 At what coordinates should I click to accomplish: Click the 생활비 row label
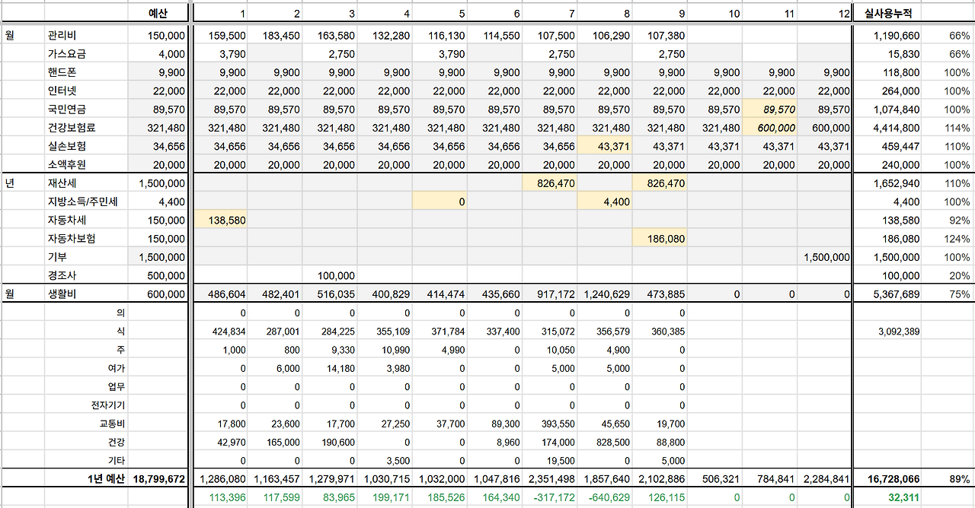(60, 294)
